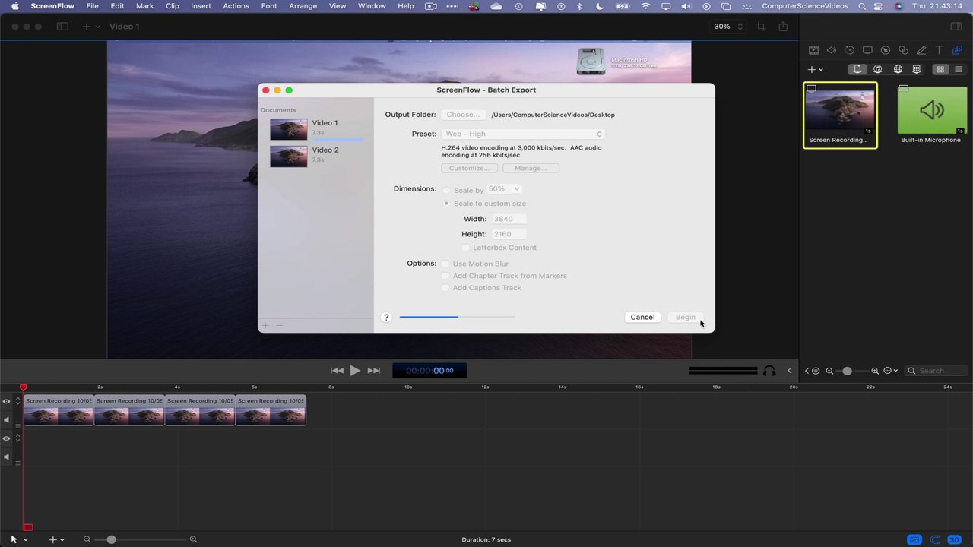This screenshot has width=973, height=547.
Task: Open the Annotations pencil inspector tab
Action: (921, 50)
